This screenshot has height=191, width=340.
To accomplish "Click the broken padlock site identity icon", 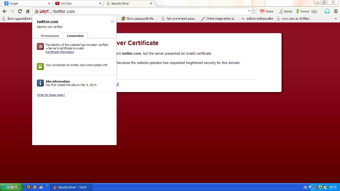I will click(37, 11).
